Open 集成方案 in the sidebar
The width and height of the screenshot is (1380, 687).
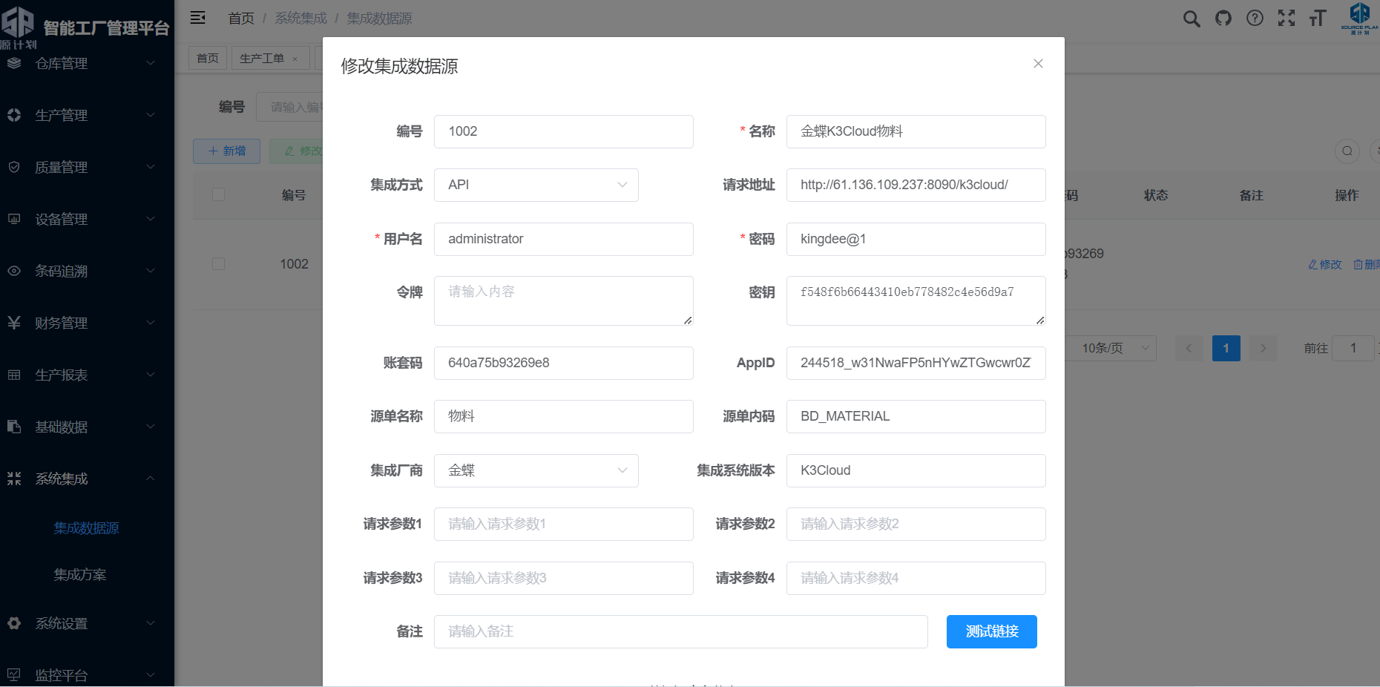(80, 574)
